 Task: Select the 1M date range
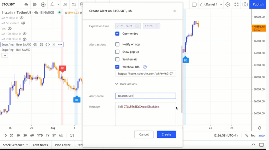click(x=18, y=135)
